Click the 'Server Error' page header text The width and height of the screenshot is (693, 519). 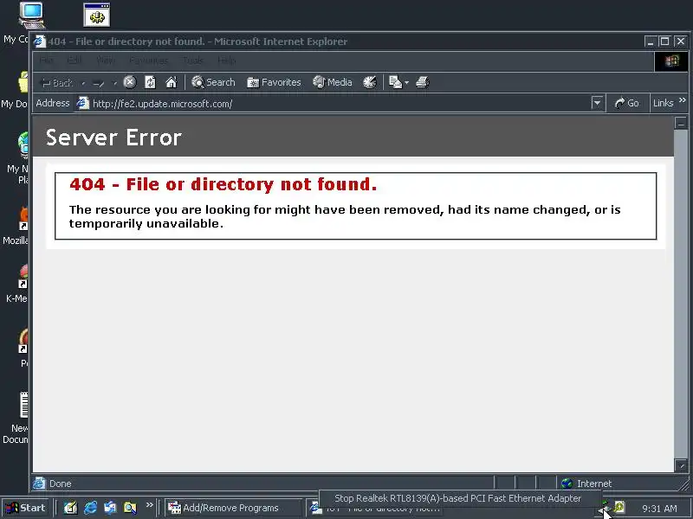click(x=113, y=138)
